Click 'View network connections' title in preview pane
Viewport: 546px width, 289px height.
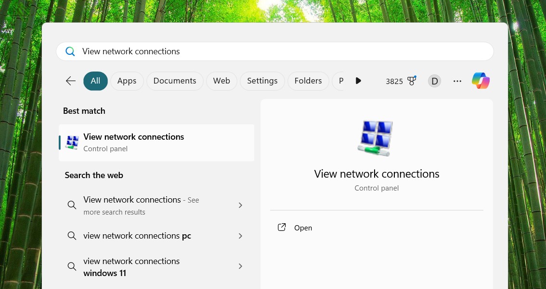click(377, 174)
